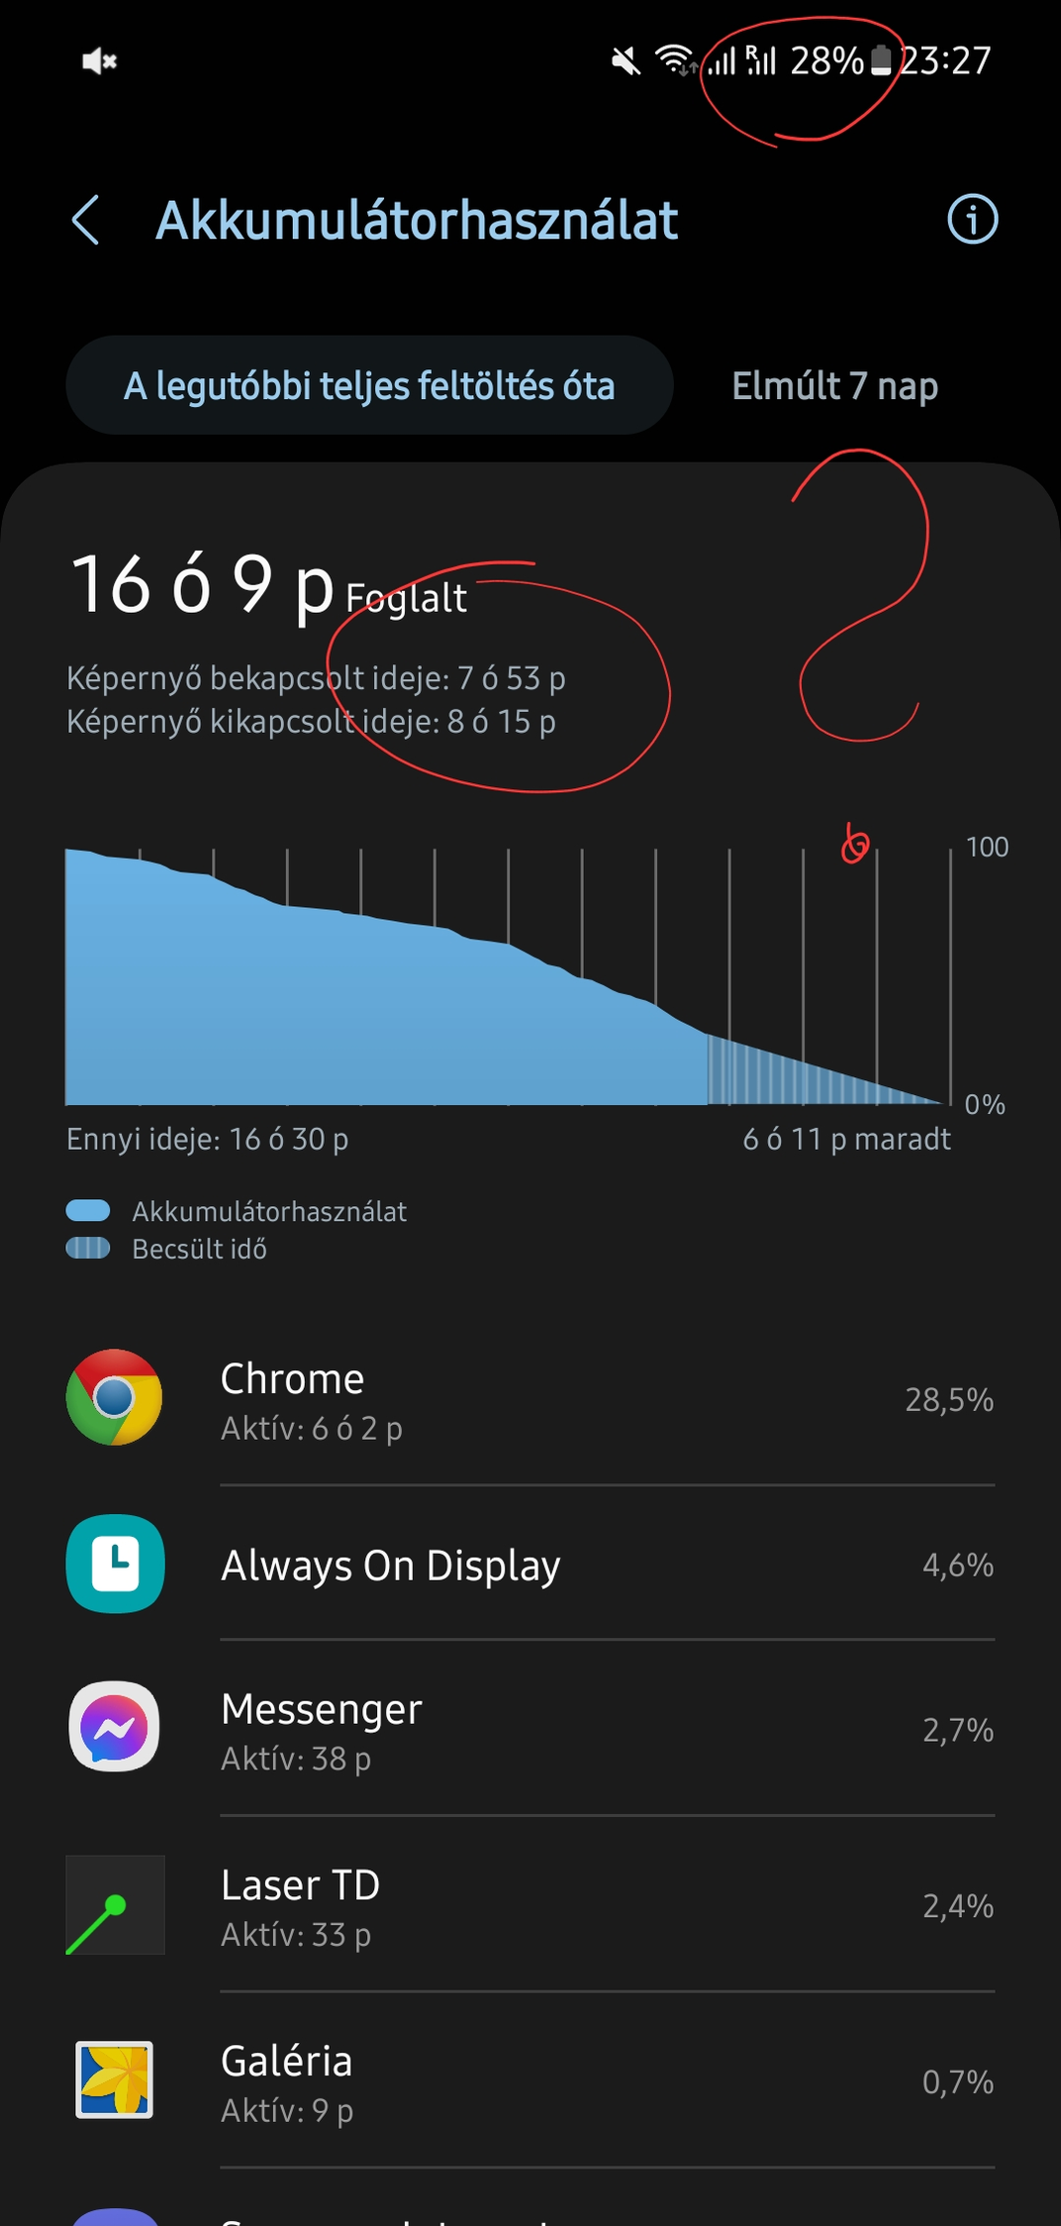Open the info icon in header

pos(972,219)
